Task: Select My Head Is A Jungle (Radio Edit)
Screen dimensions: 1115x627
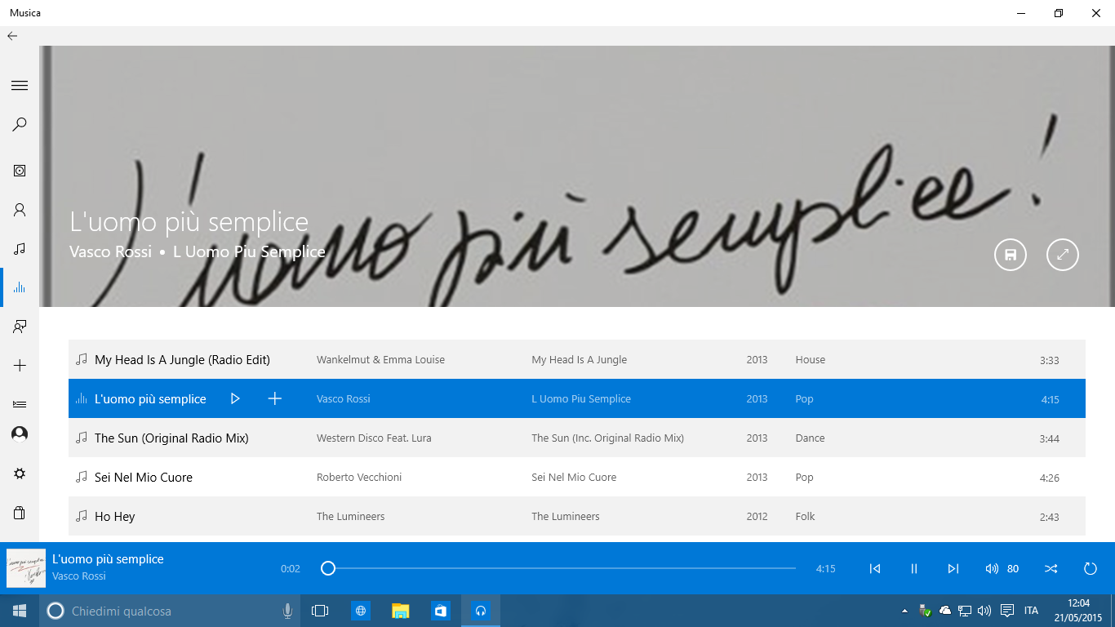Action: (x=182, y=359)
